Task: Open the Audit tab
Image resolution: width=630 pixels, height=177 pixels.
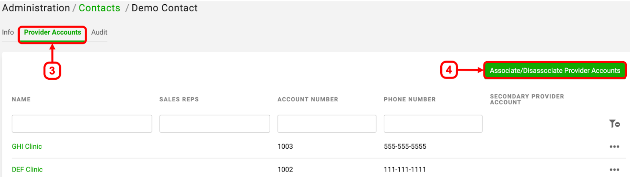Action: click(x=99, y=32)
